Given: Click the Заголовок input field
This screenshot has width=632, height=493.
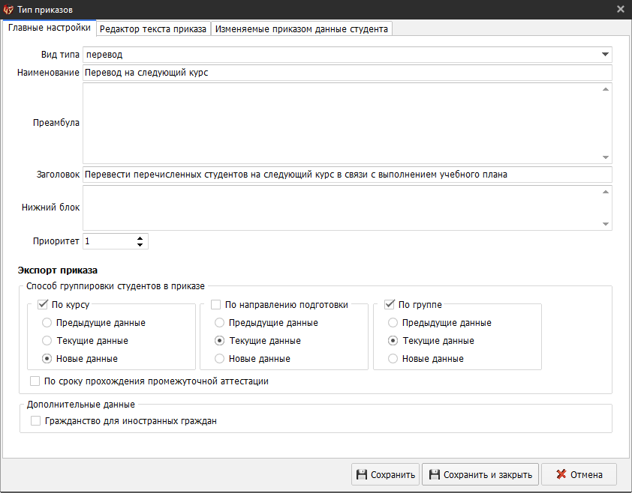Looking at the screenshot, I should click(347, 175).
